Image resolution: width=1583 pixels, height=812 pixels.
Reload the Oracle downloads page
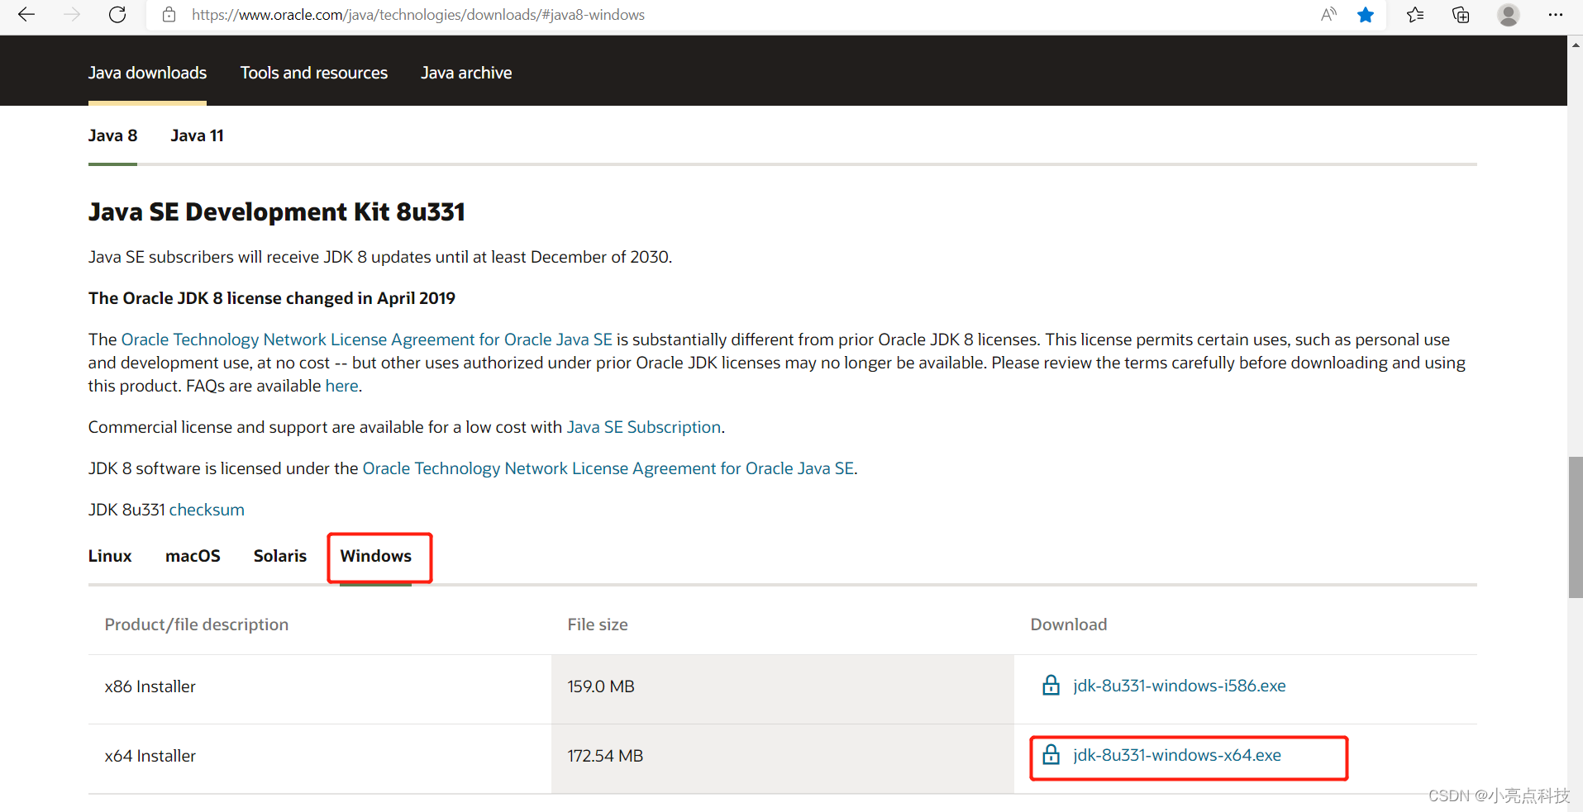(x=117, y=15)
